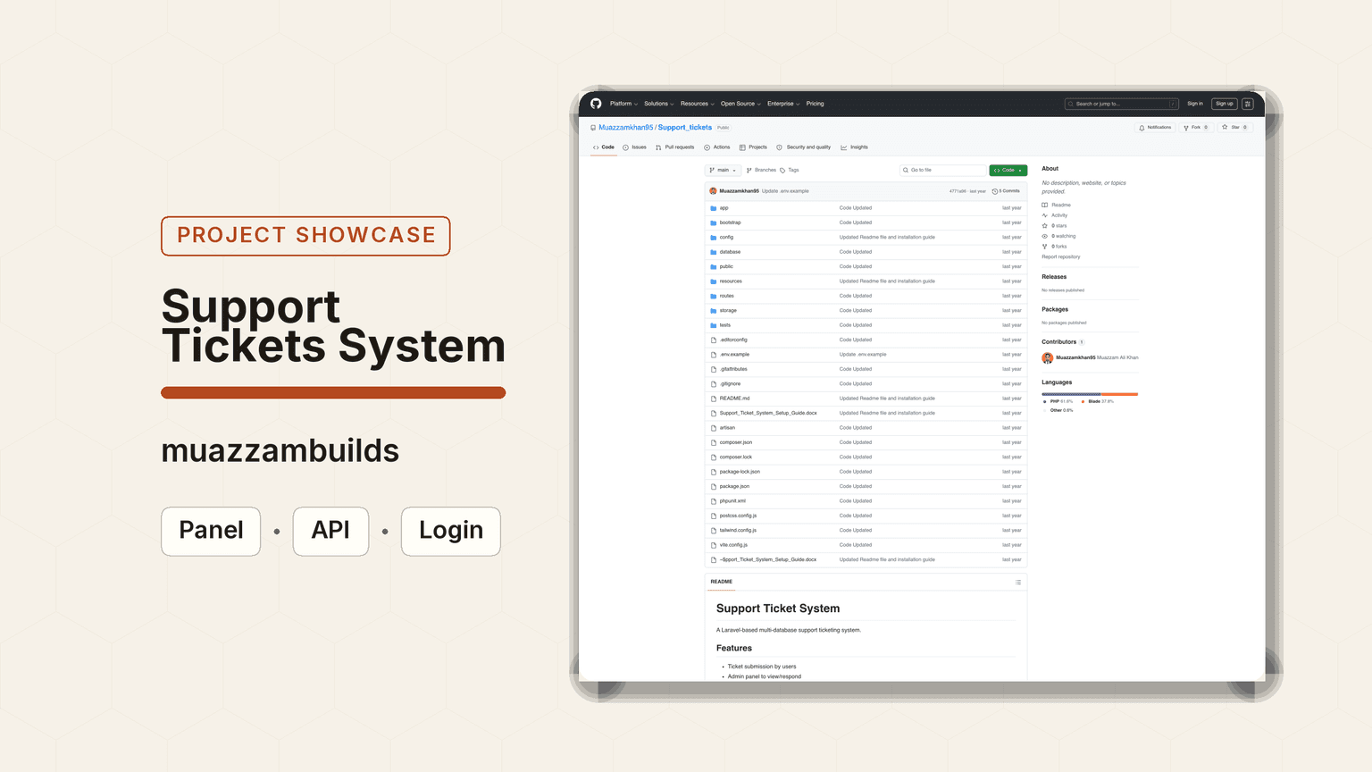
Task: Click the file icon beside .editorconfig
Action: 714,340
